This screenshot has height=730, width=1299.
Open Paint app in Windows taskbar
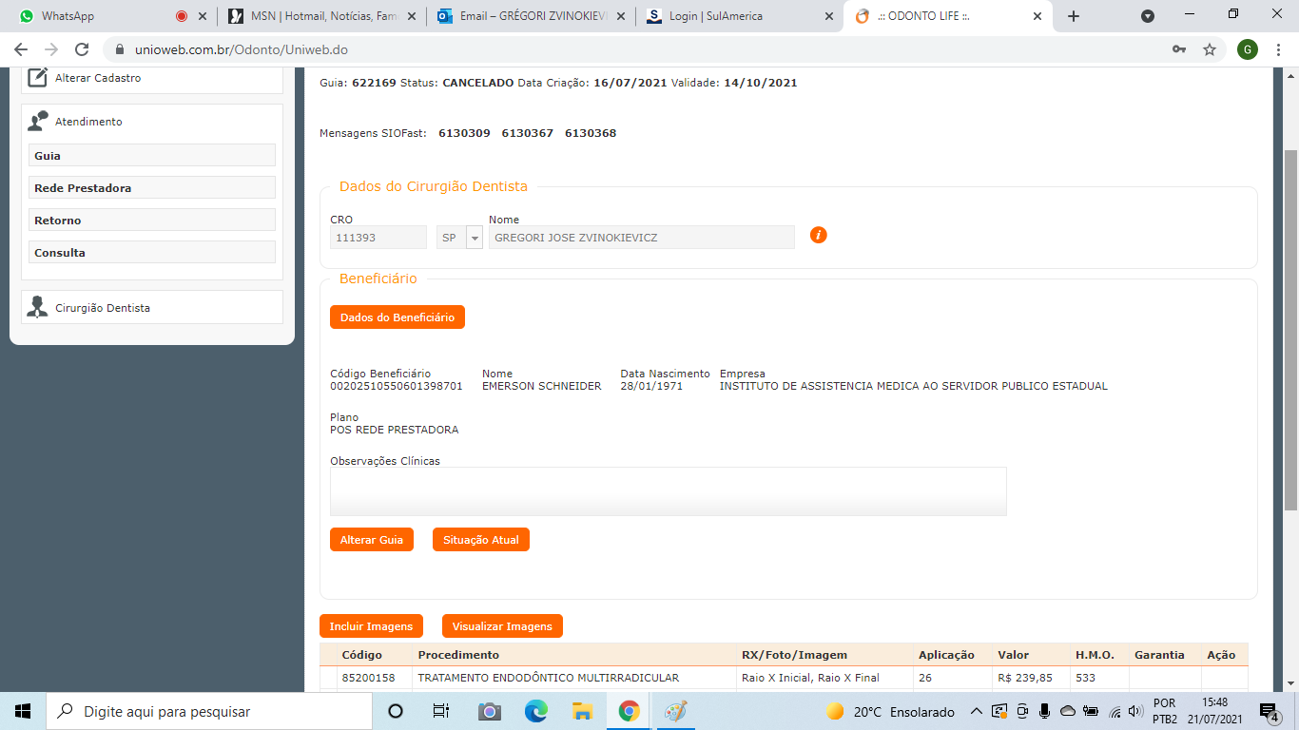click(675, 711)
